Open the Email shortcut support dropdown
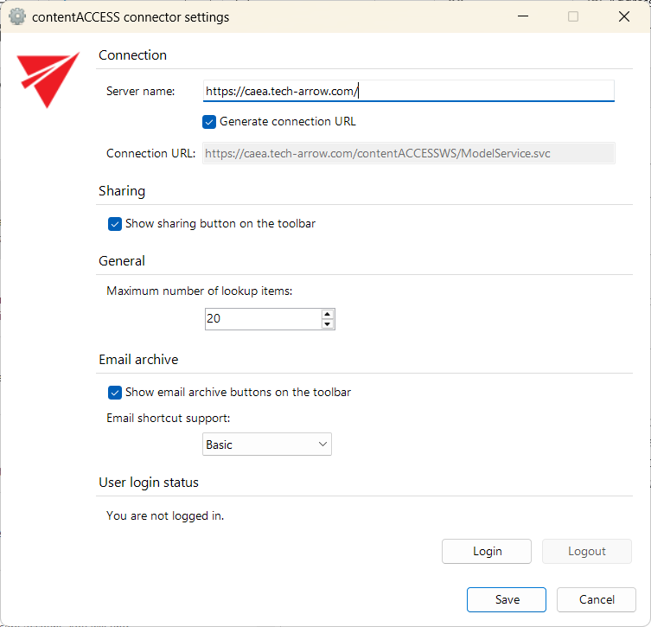The height and width of the screenshot is (627, 651). [x=267, y=445]
